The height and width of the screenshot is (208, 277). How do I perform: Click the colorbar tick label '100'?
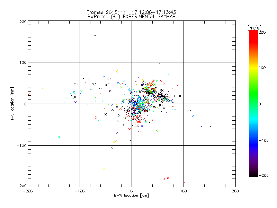coord(262,68)
